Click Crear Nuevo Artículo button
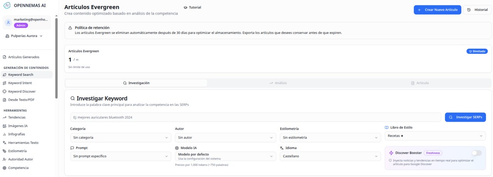The image size is (493, 177). point(438,10)
